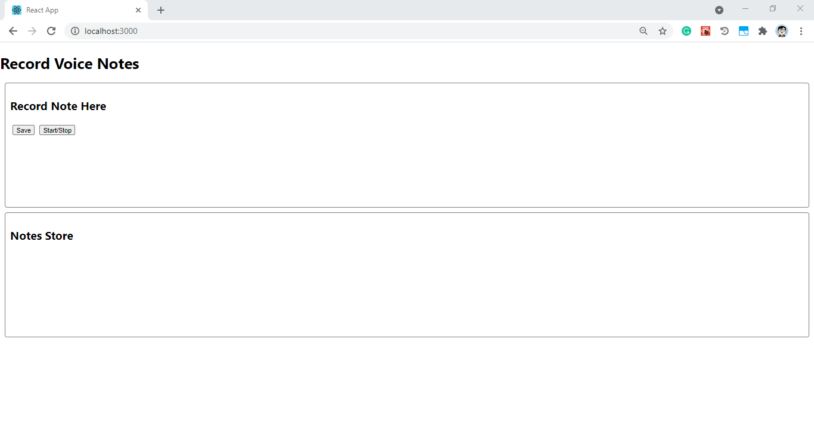Click the browser back arrow
The width and height of the screenshot is (814, 439).
(13, 31)
